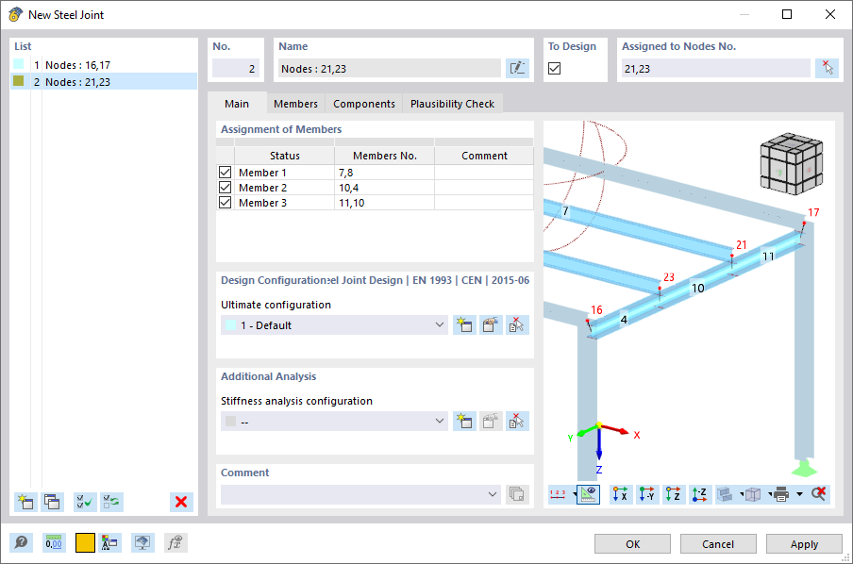Click the wireframe cube display icon
The width and height of the screenshot is (853, 564).
(752, 494)
